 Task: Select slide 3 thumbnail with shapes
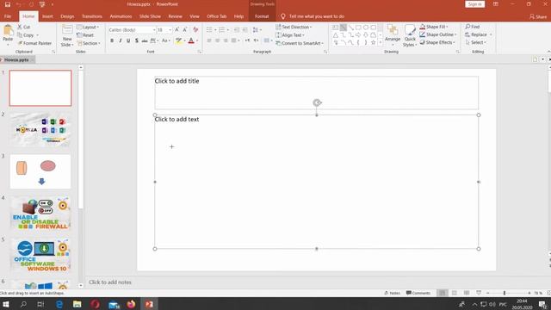tap(40, 171)
